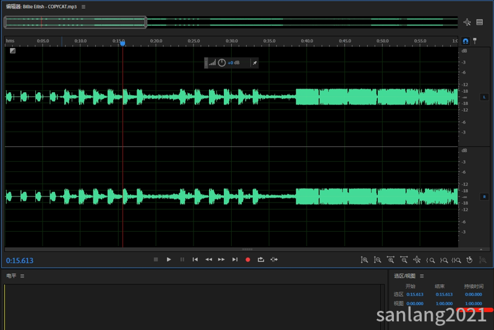
Task: Open the editor panel menu icon
Action: (x=83, y=7)
